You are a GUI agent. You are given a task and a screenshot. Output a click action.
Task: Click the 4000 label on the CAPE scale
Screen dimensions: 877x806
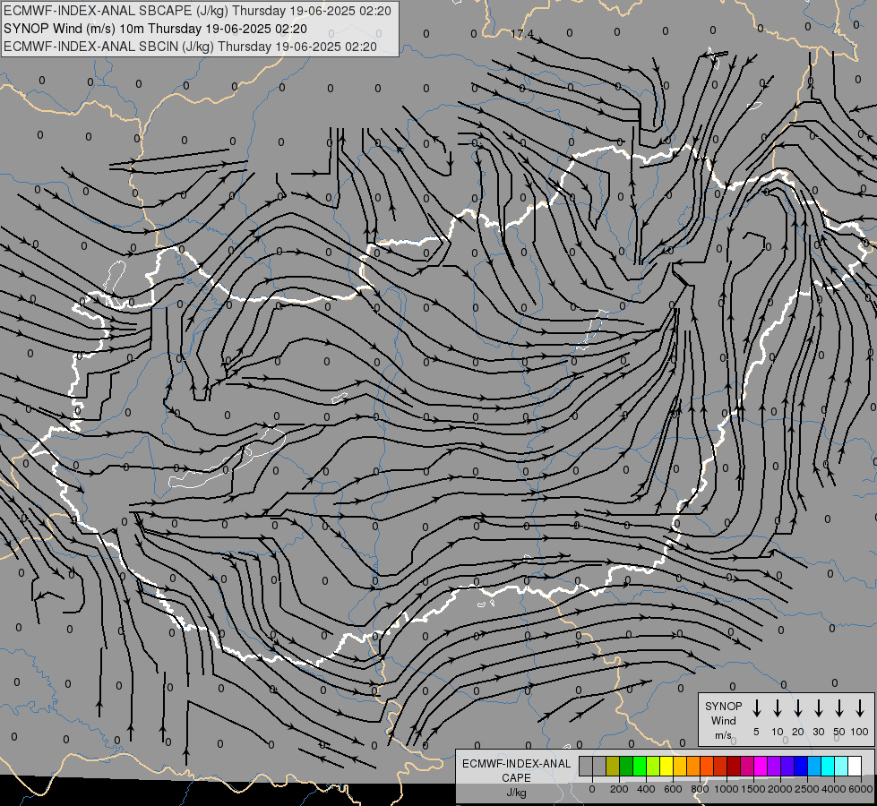[x=834, y=789]
